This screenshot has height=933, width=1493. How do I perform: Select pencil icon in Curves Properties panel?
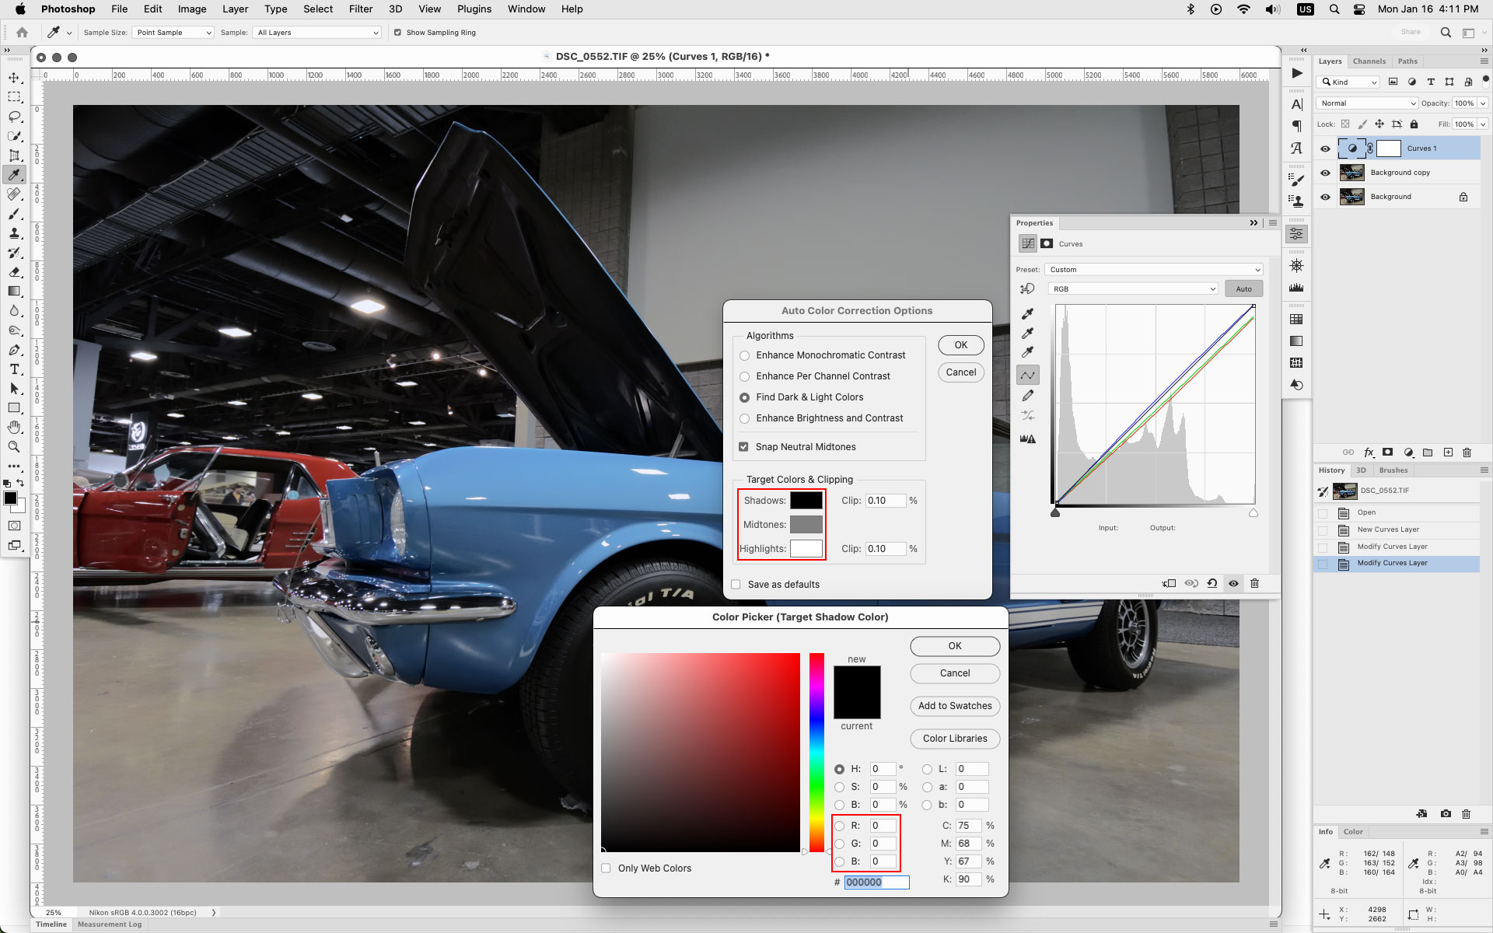coord(1028,395)
